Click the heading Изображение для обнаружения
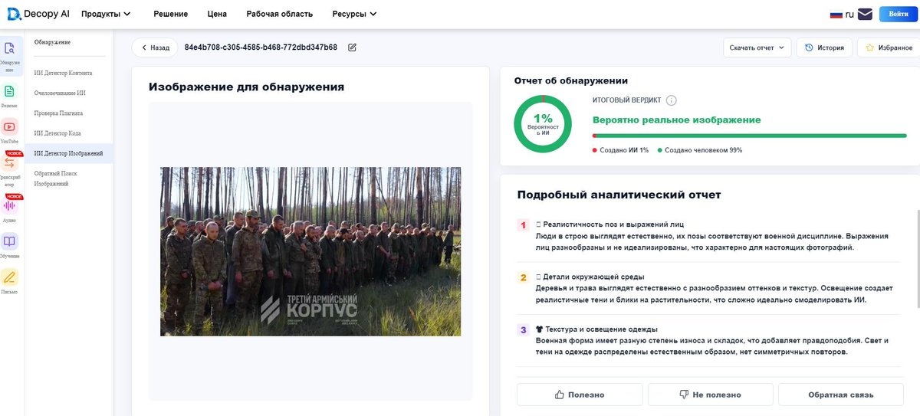The image size is (920, 416). [246, 87]
